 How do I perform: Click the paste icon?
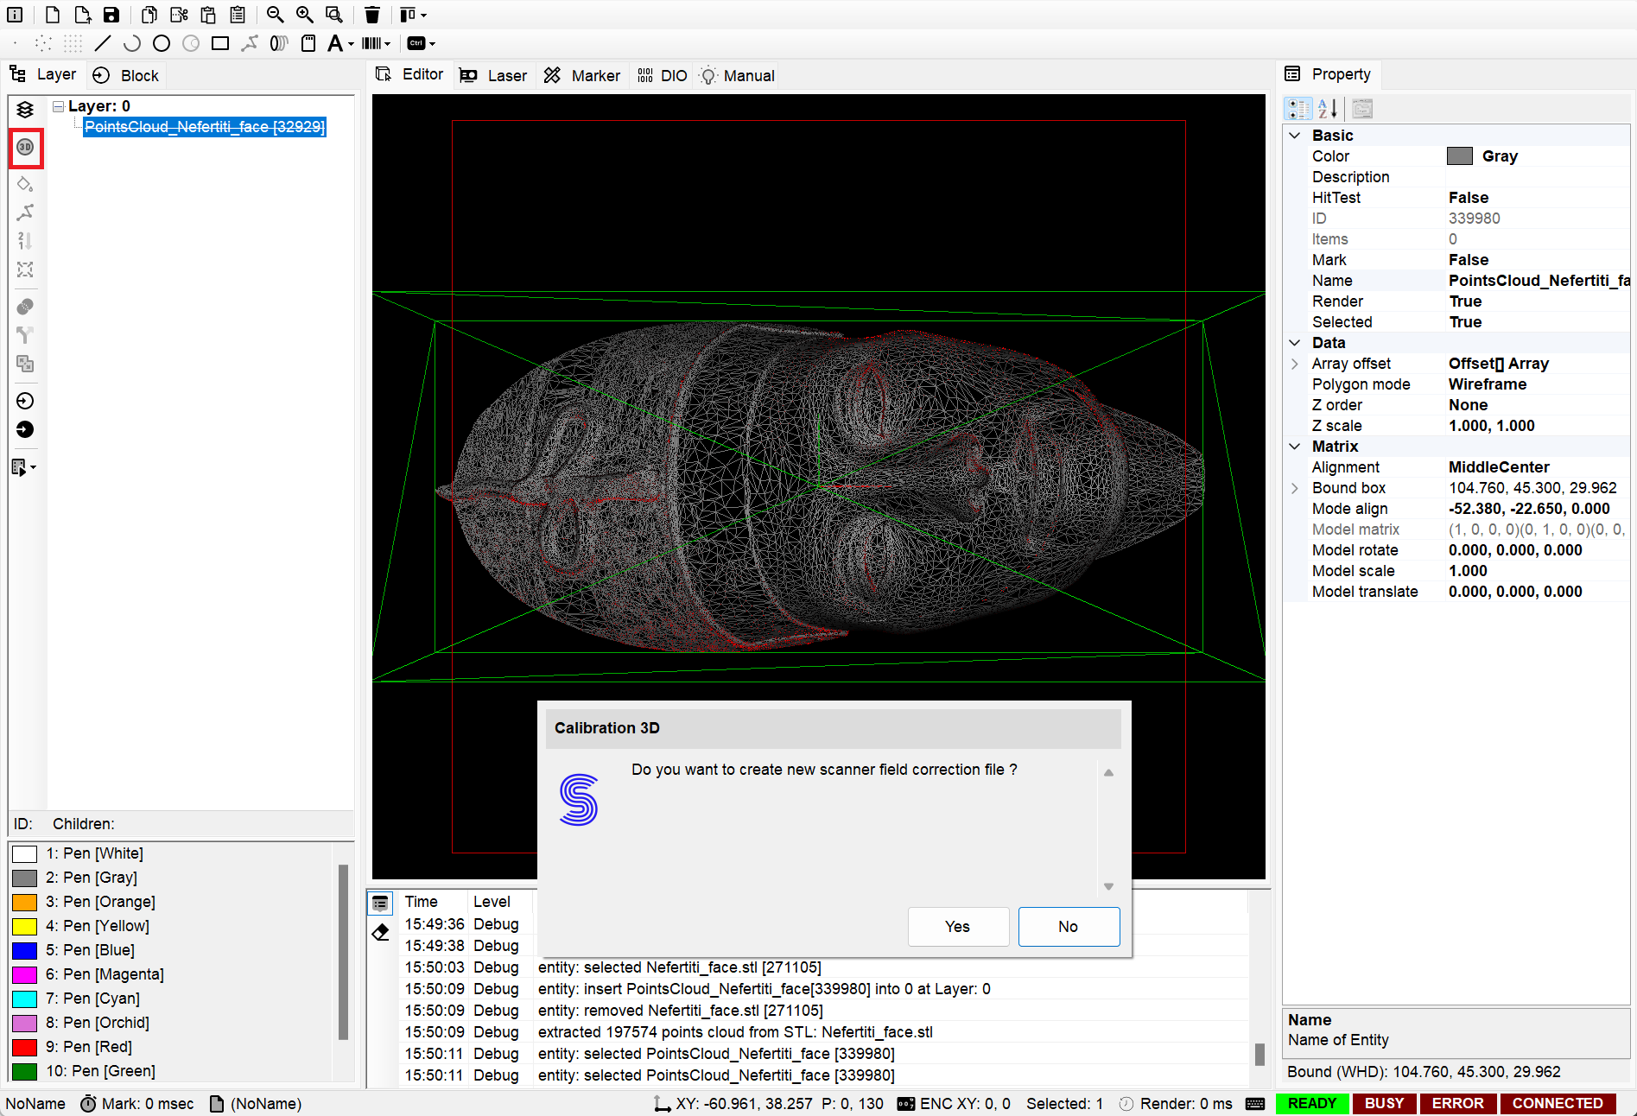[208, 15]
